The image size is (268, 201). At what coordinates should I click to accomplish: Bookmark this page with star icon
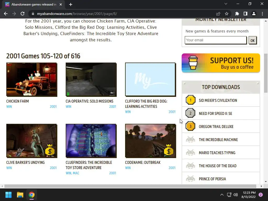point(226,14)
